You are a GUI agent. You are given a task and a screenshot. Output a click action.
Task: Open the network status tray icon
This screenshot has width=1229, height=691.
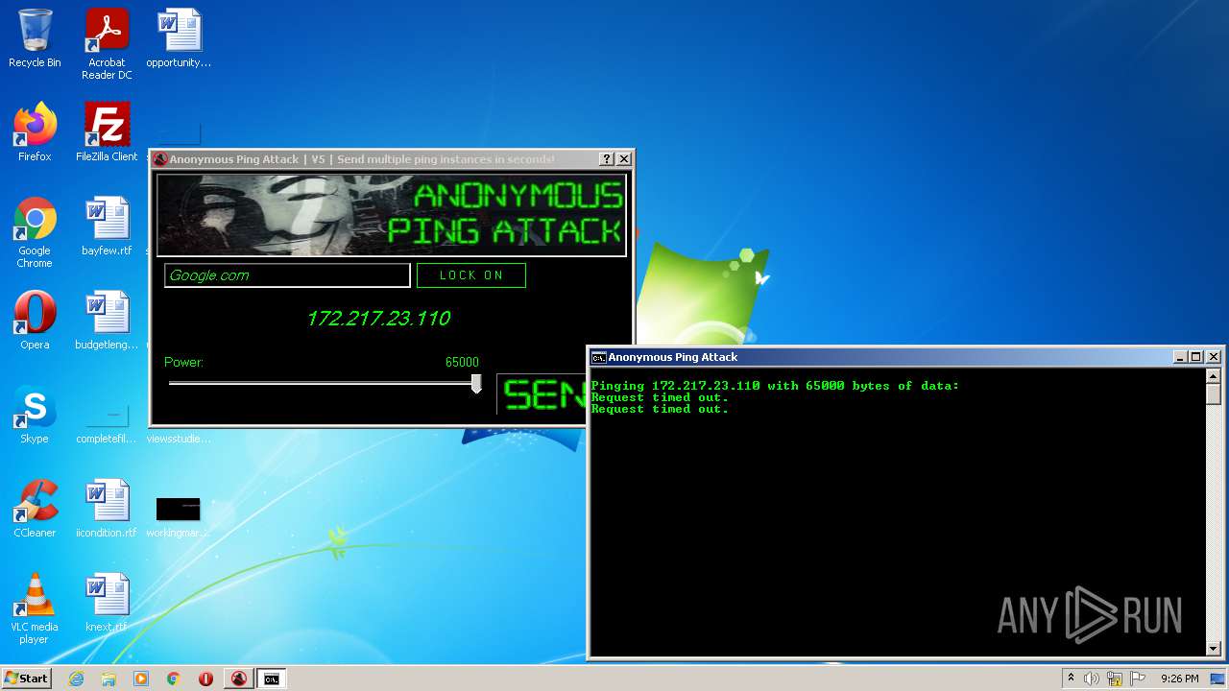[x=1115, y=679]
